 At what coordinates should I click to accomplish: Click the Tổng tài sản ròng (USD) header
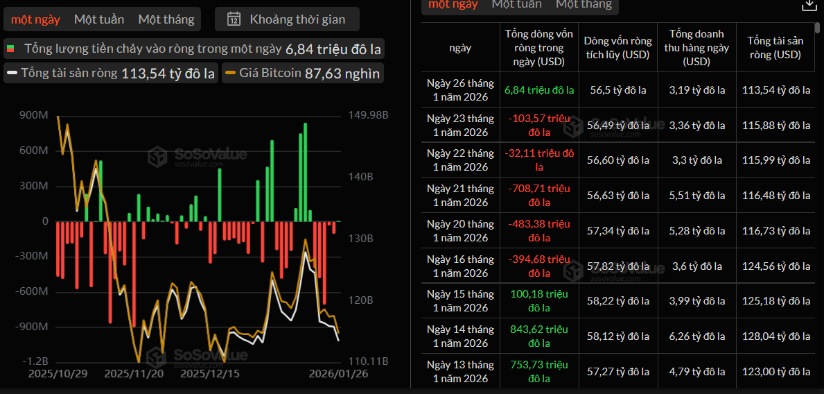click(x=775, y=48)
